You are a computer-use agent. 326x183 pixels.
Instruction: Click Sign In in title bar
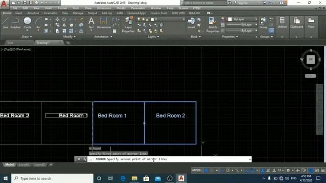[243, 3]
